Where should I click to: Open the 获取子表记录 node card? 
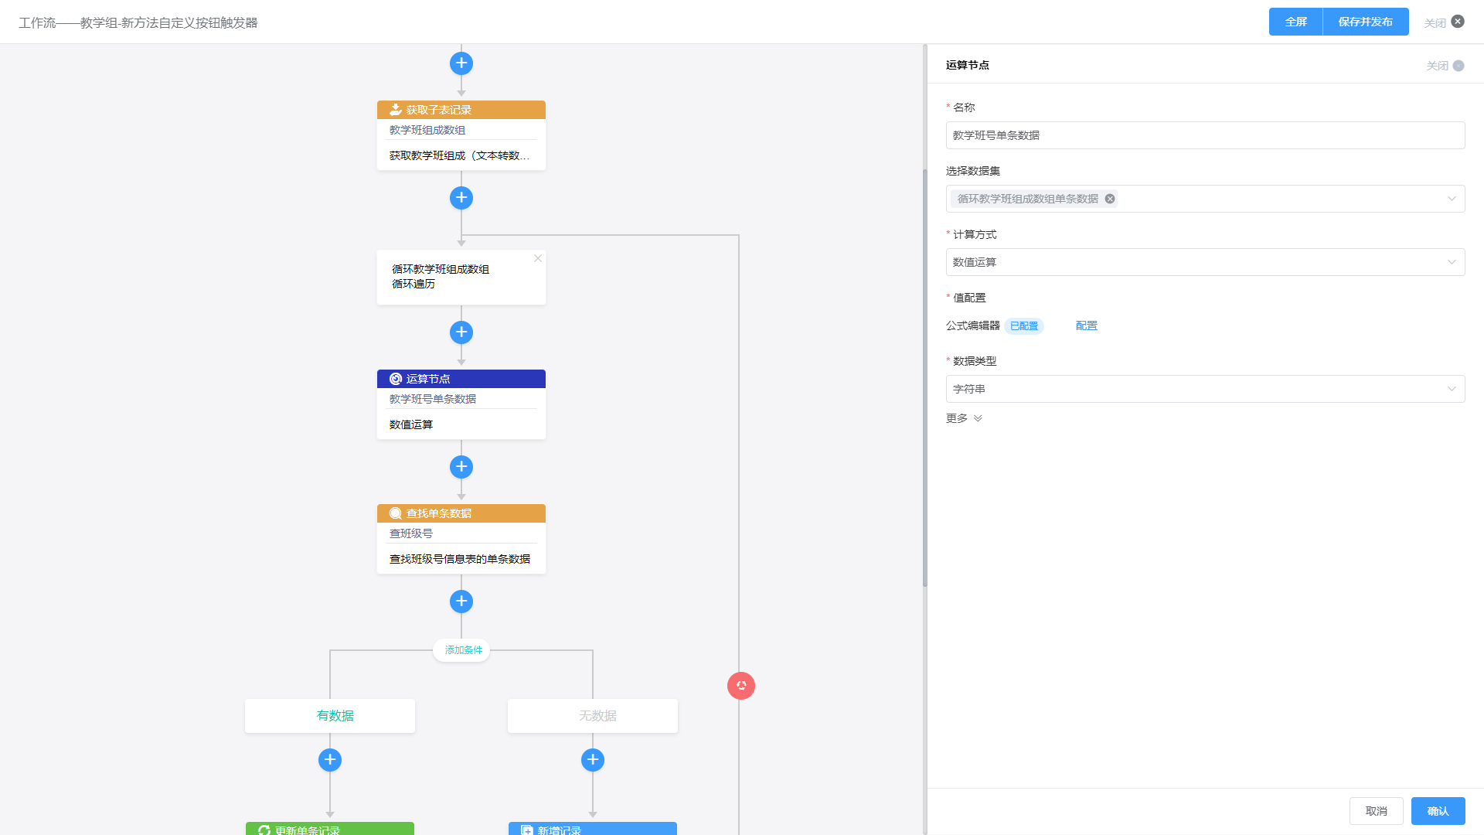(461, 135)
